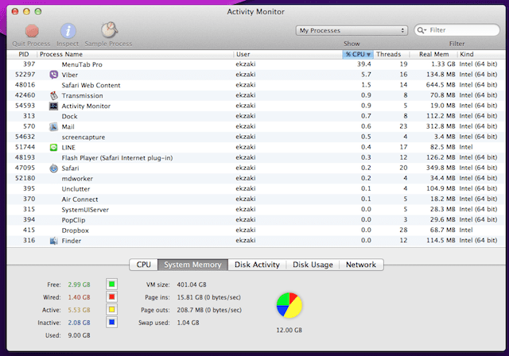Click the green Free memory swatch
The width and height of the screenshot is (509, 356).
pyautogui.click(x=111, y=284)
